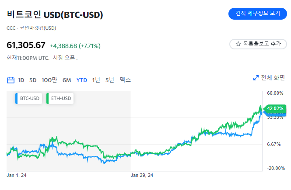Click the +4,388.68 (+7.71%) change text
The width and height of the screenshot is (291, 190).
pos(75,46)
